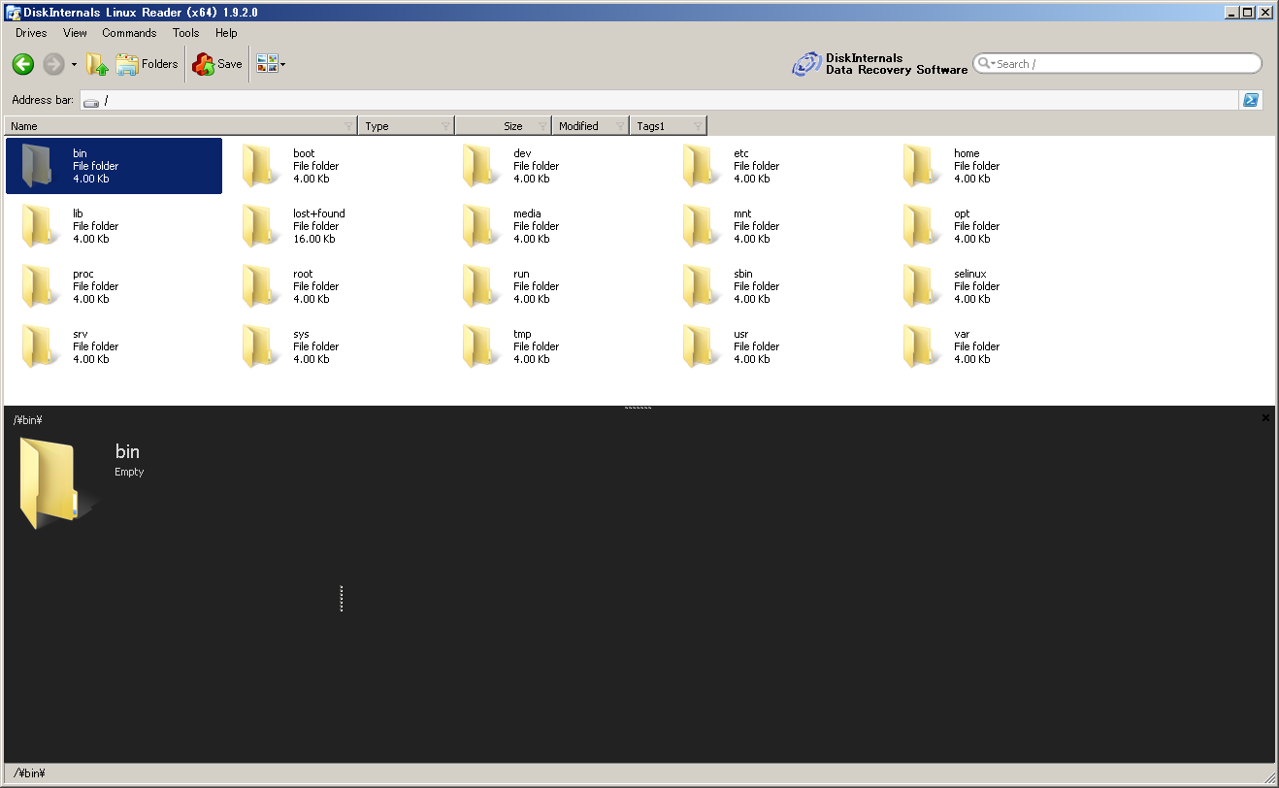The image size is (1279, 788).
Task: Open the Help menu
Action: pyautogui.click(x=226, y=33)
